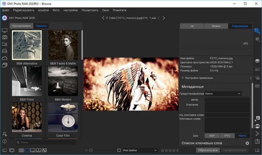Open the файл menu

pos(6,10)
